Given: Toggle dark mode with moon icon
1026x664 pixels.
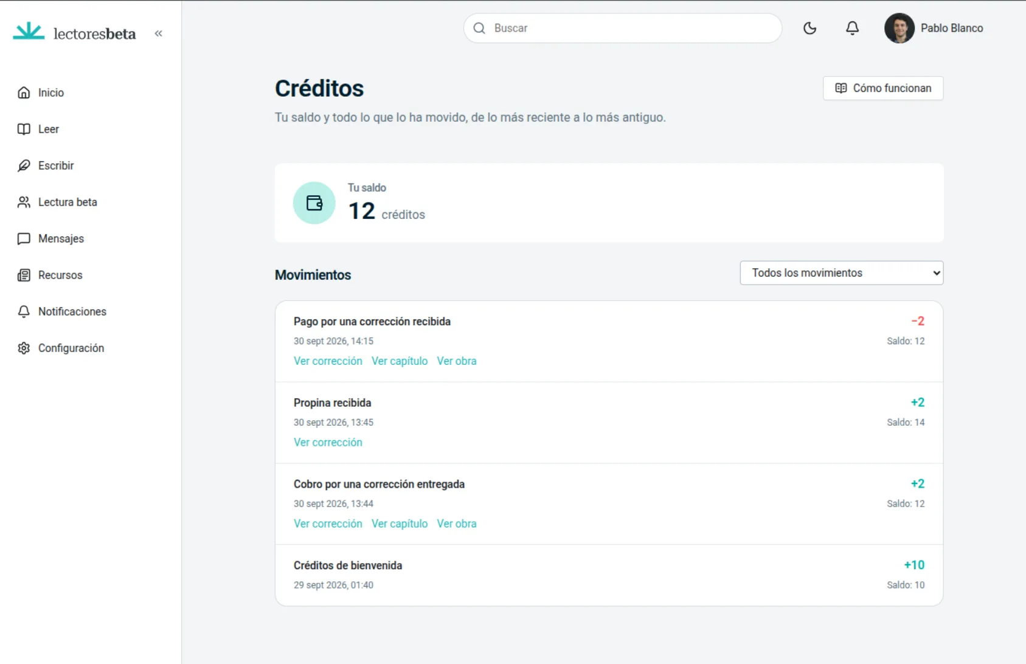Looking at the screenshot, I should click(809, 28).
